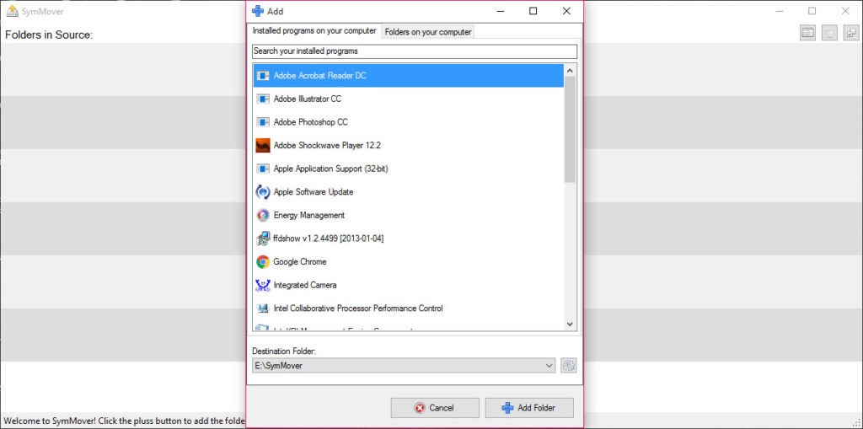The image size is (863, 429).
Task: Click the Search your installed programs field
Action: [x=415, y=51]
